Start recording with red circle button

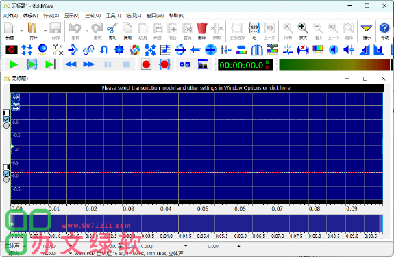pos(146,65)
